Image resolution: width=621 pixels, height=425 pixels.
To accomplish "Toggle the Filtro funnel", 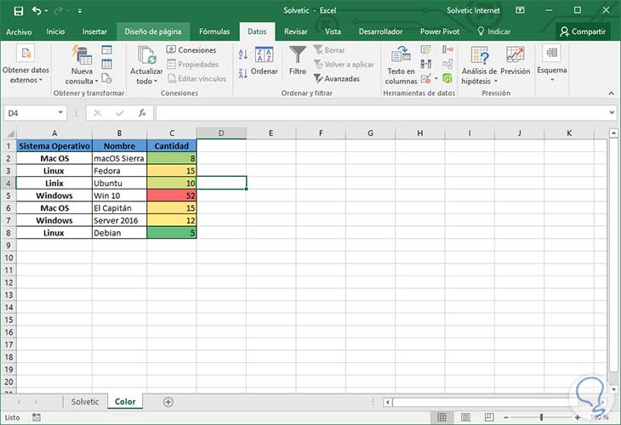I will coord(298,60).
